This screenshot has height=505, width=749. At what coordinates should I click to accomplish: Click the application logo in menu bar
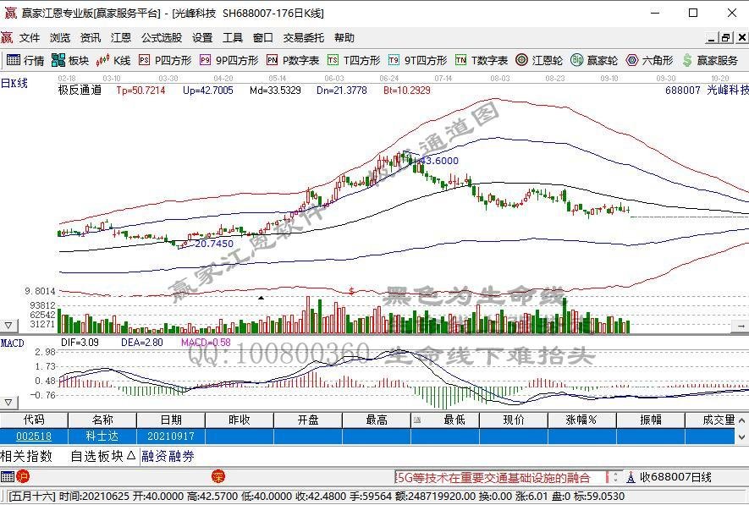click(7, 37)
